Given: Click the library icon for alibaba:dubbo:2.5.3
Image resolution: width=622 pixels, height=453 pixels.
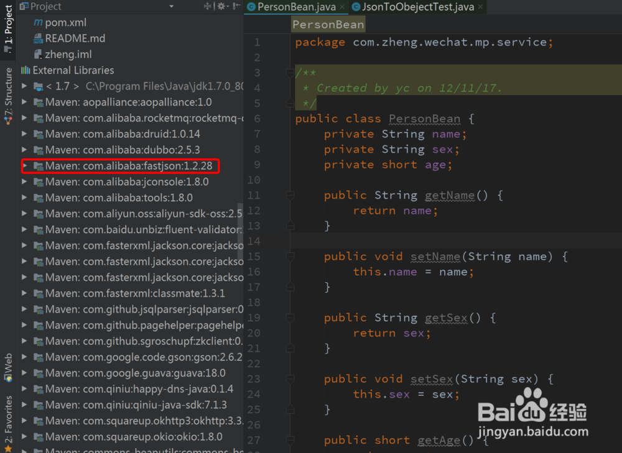Looking at the screenshot, I should pyautogui.click(x=39, y=150).
